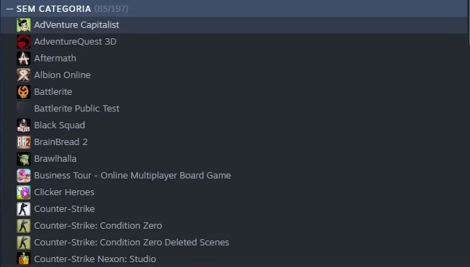The height and width of the screenshot is (267, 470).
Task: Click the Battlerite orange emblem icon
Action: 24,92
